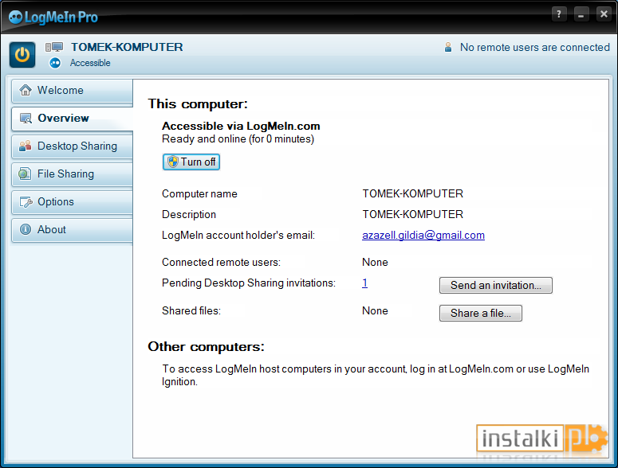This screenshot has width=618, height=468.
Task: Click the 'Computer name' label
Action: (x=199, y=194)
